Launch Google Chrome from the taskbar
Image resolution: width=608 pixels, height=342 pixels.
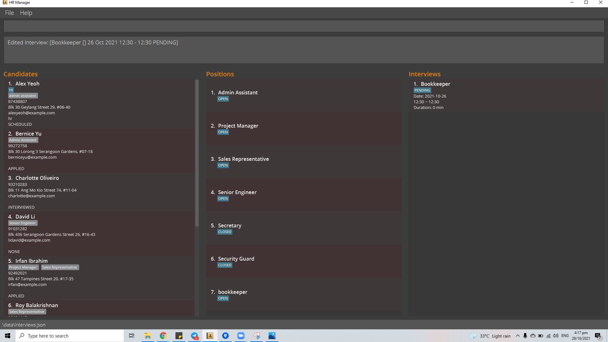(163, 336)
